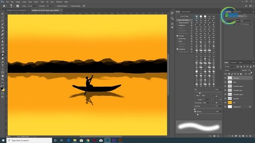The image size is (255, 143).
Task: Open the File menu
Action: pos(7,2)
